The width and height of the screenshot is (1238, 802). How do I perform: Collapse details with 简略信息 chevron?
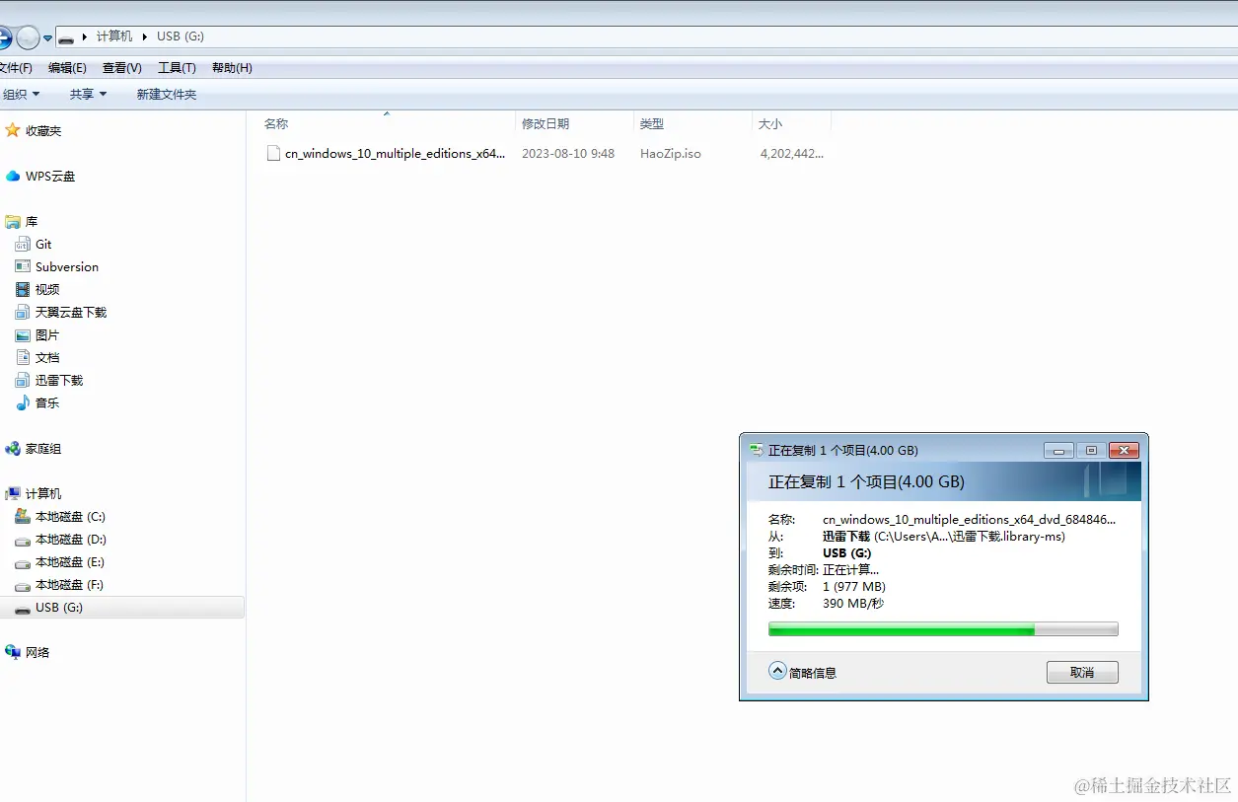pyautogui.click(x=777, y=671)
